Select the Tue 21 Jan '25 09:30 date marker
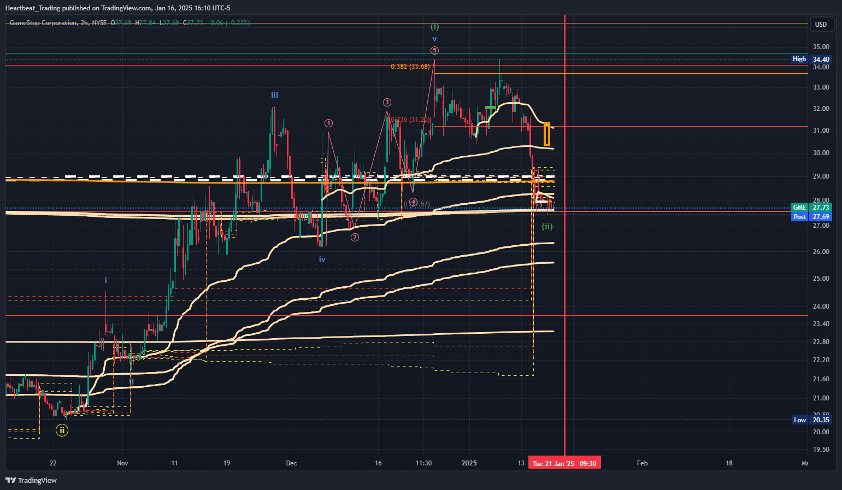Viewport: 842px width, 490px height. click(564, 463)
